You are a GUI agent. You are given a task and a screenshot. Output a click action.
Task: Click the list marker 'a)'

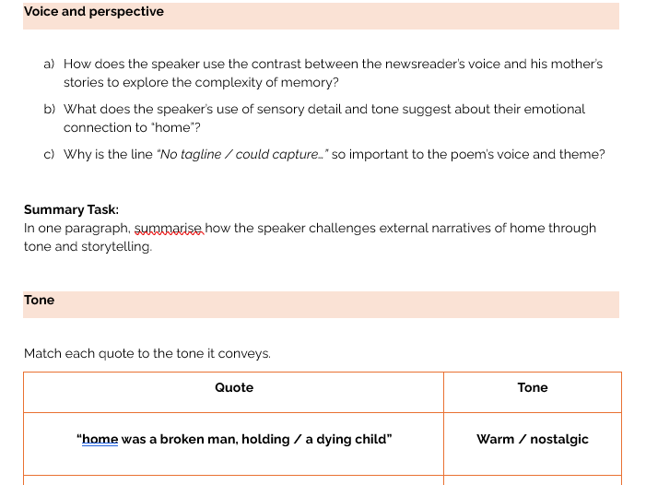49,64
